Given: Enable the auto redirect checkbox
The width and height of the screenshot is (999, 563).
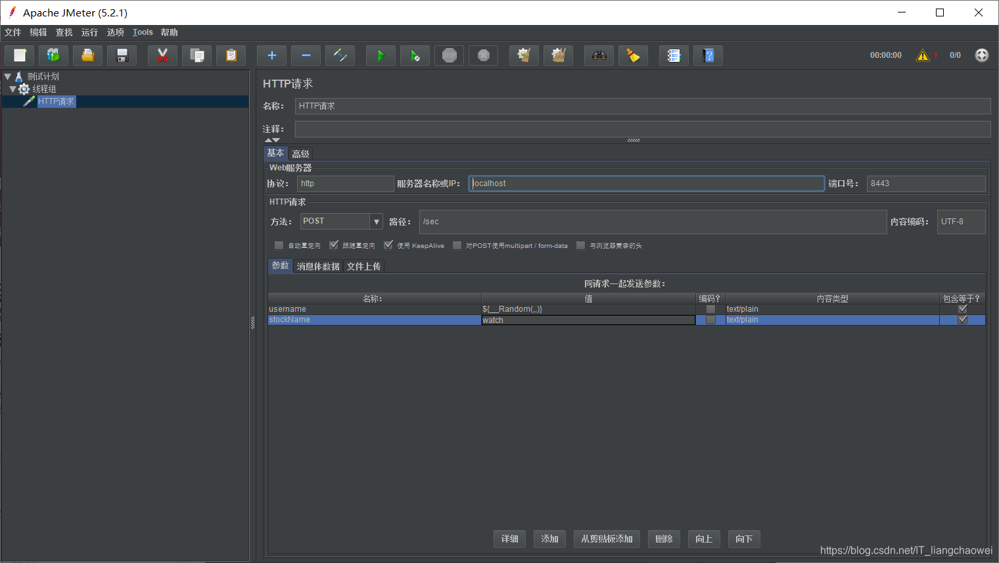Looking at the screenshot, I should pos(279,245).
